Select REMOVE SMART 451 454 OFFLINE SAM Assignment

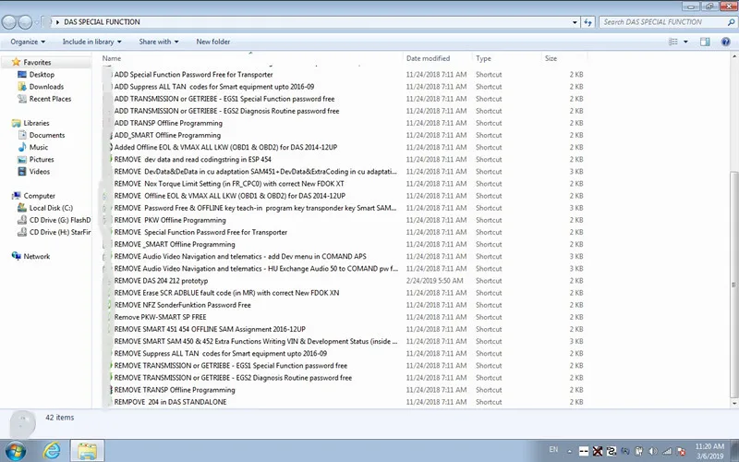pos(210,329)
